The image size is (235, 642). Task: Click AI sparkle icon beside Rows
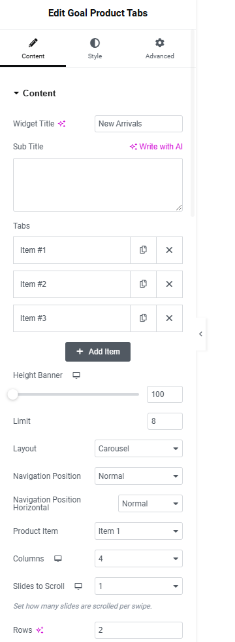[40, 630]
